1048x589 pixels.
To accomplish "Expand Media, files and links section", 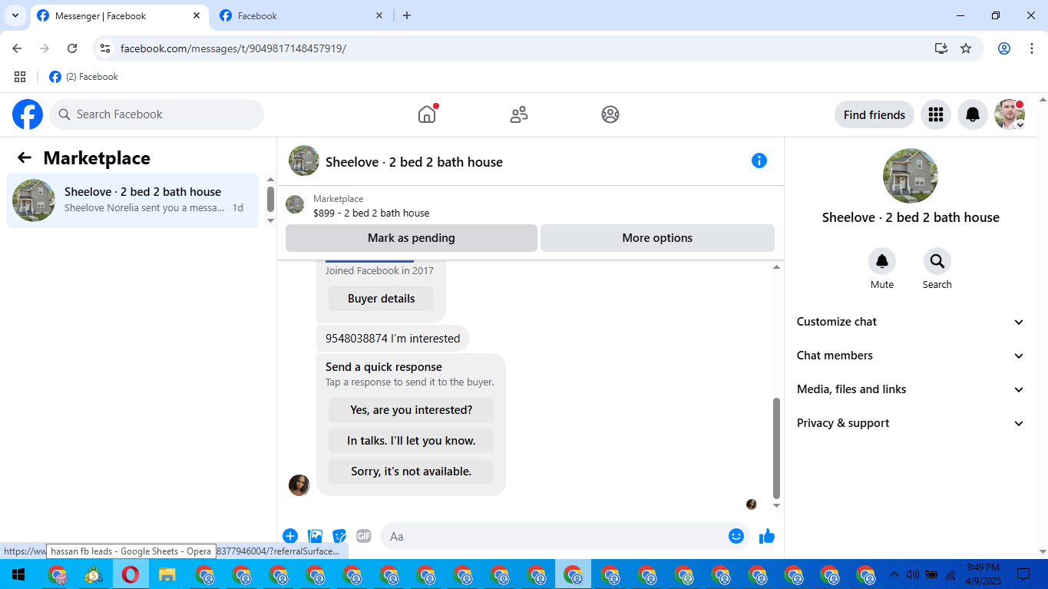I will (911, 389).
